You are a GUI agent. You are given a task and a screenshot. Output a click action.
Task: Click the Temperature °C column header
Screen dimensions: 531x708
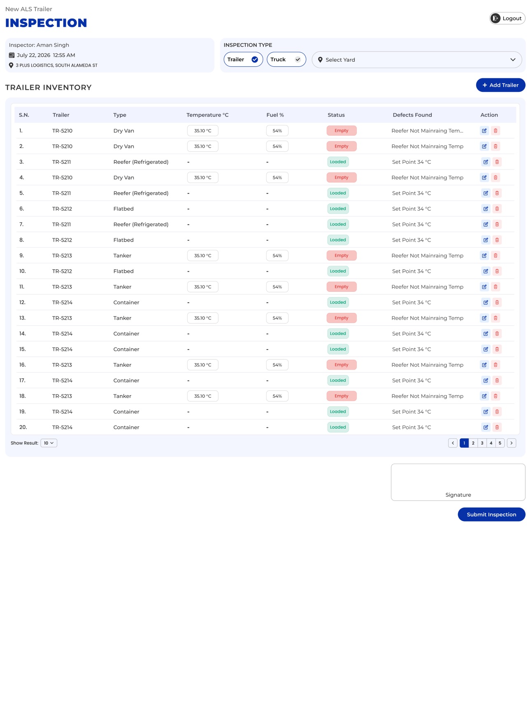(207, 115)
